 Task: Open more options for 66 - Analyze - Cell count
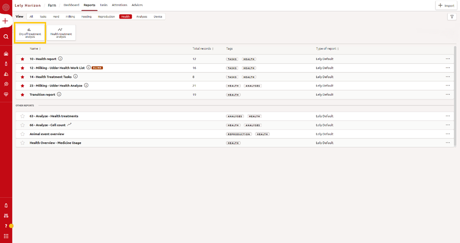coord(448,125)
